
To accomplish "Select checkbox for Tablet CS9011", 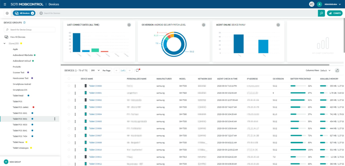I will tap(69, 157).
